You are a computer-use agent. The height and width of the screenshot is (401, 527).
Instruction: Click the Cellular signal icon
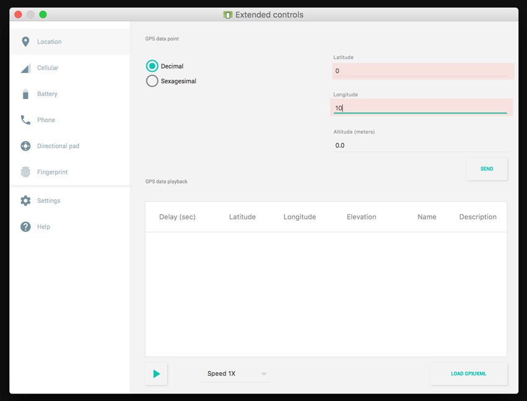25,68
